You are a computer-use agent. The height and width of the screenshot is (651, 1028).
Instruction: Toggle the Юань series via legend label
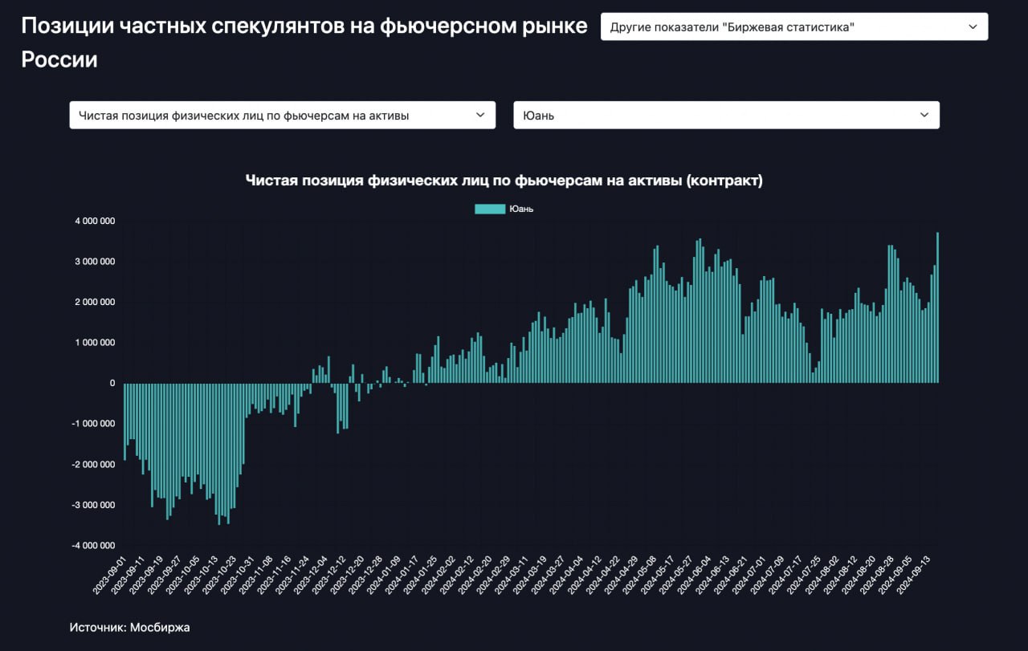pos(521,209)
